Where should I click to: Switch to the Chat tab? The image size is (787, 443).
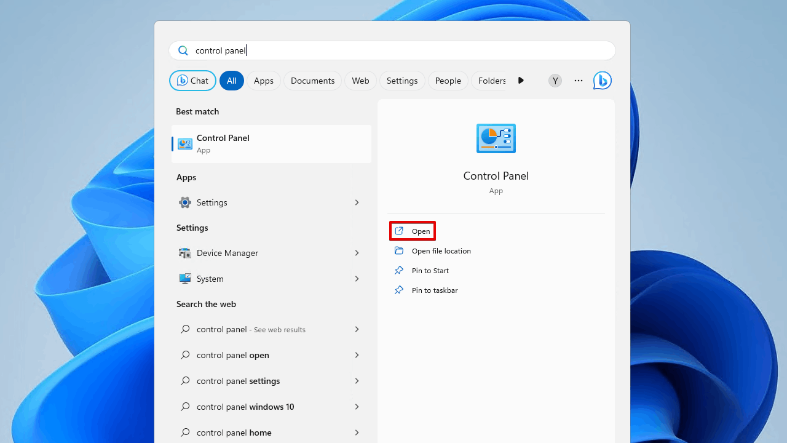[192, 81]
